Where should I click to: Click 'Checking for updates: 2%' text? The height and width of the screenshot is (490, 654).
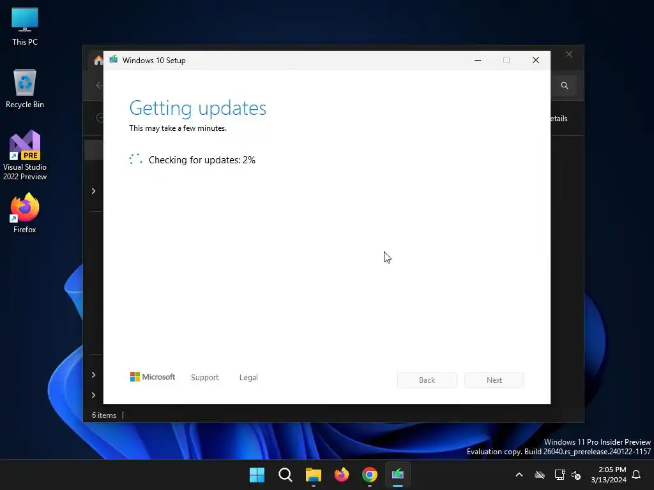coord(202,160)
